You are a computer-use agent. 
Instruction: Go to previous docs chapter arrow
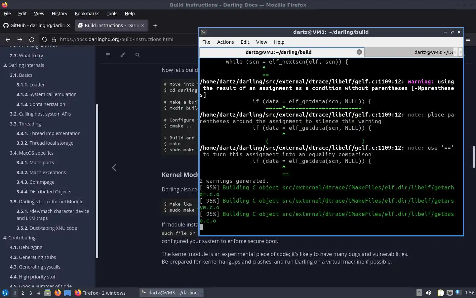[x=114, y=168]
